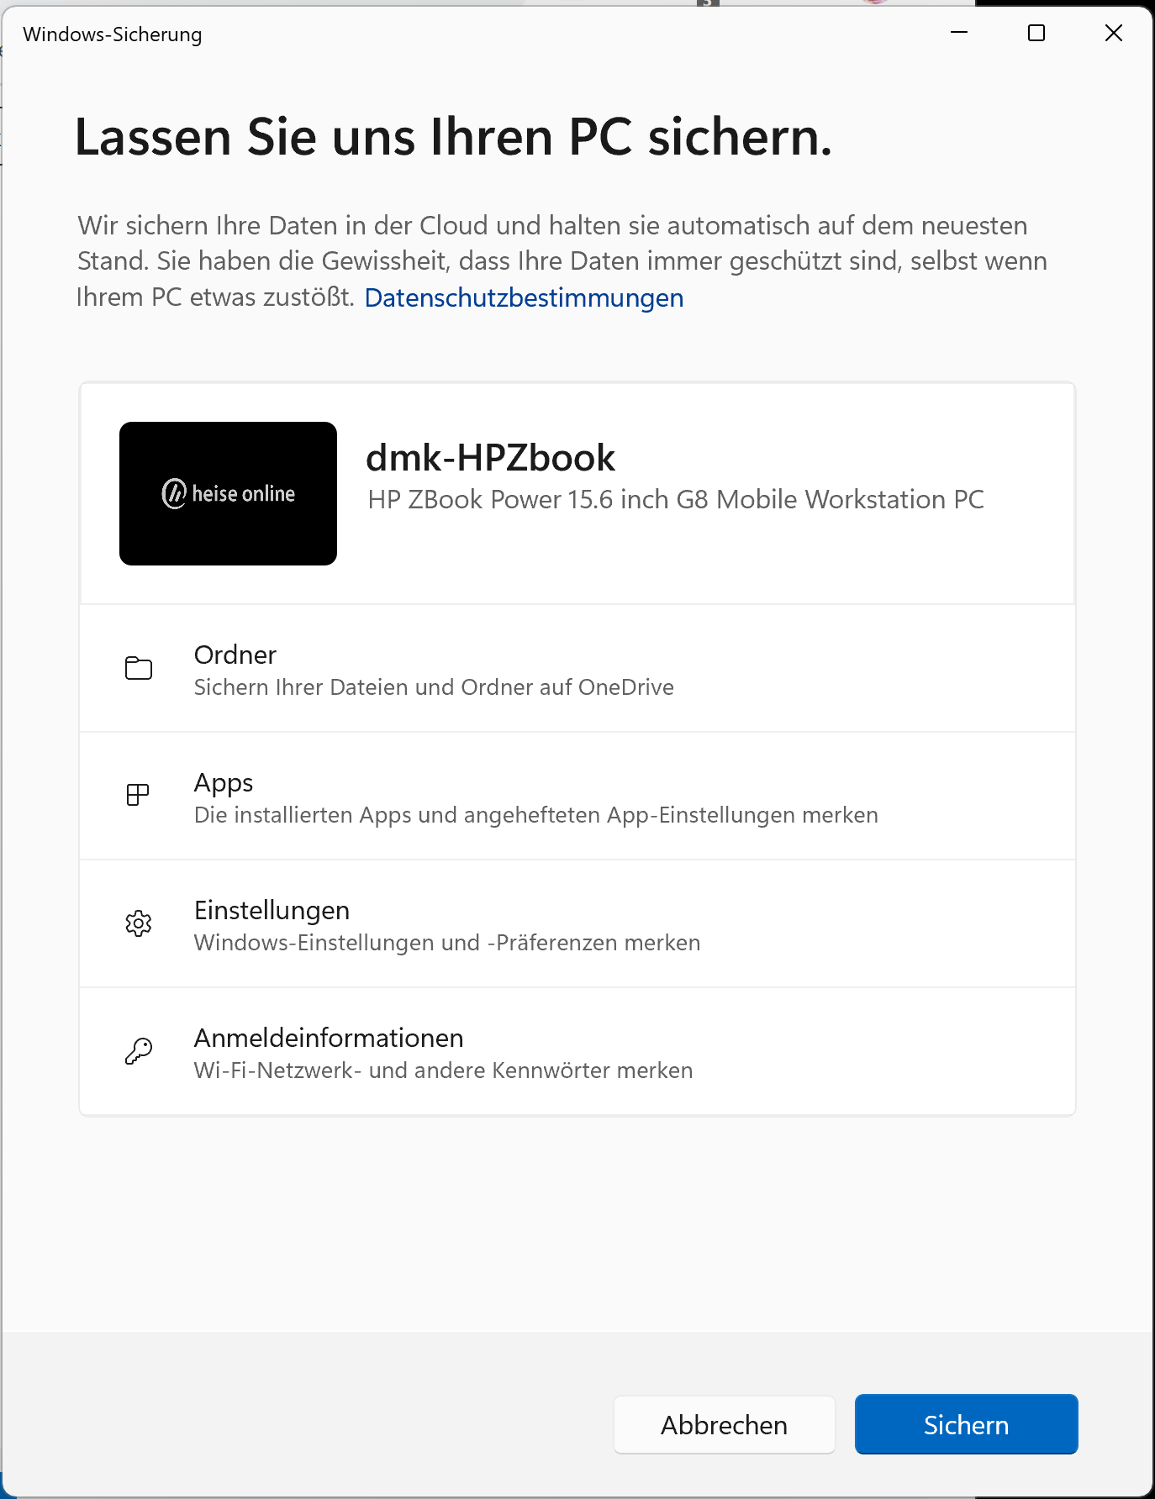Open the Datenschutzbestimmungen link

524,298
